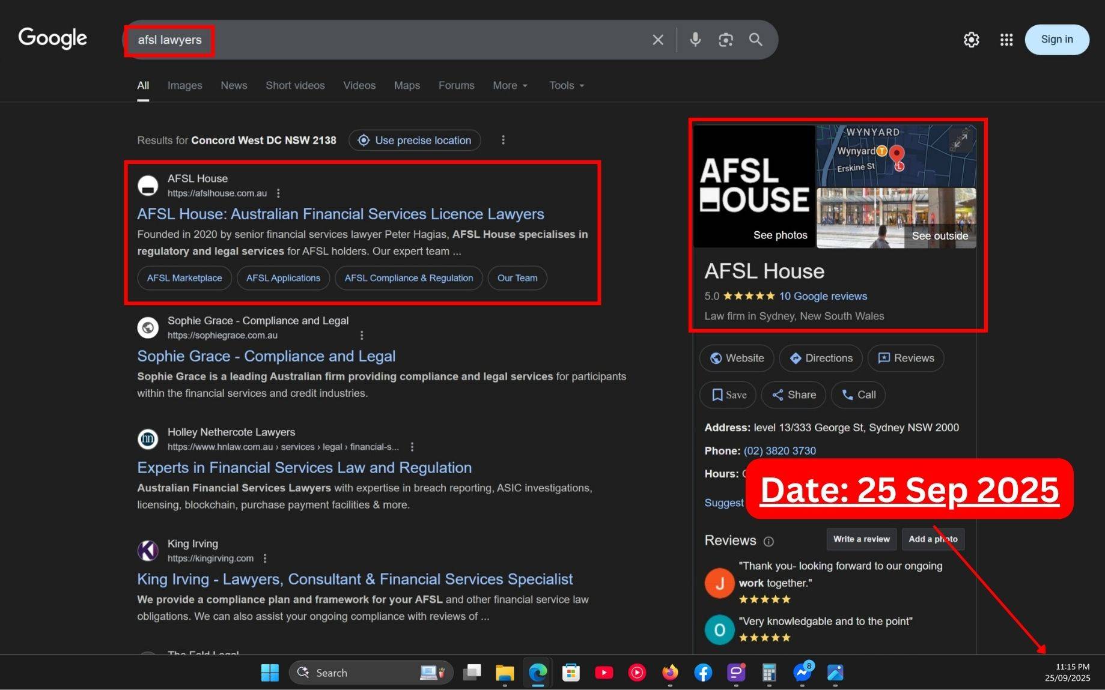
Task: Open Google settings gear icon
Action: click(971, 40)
